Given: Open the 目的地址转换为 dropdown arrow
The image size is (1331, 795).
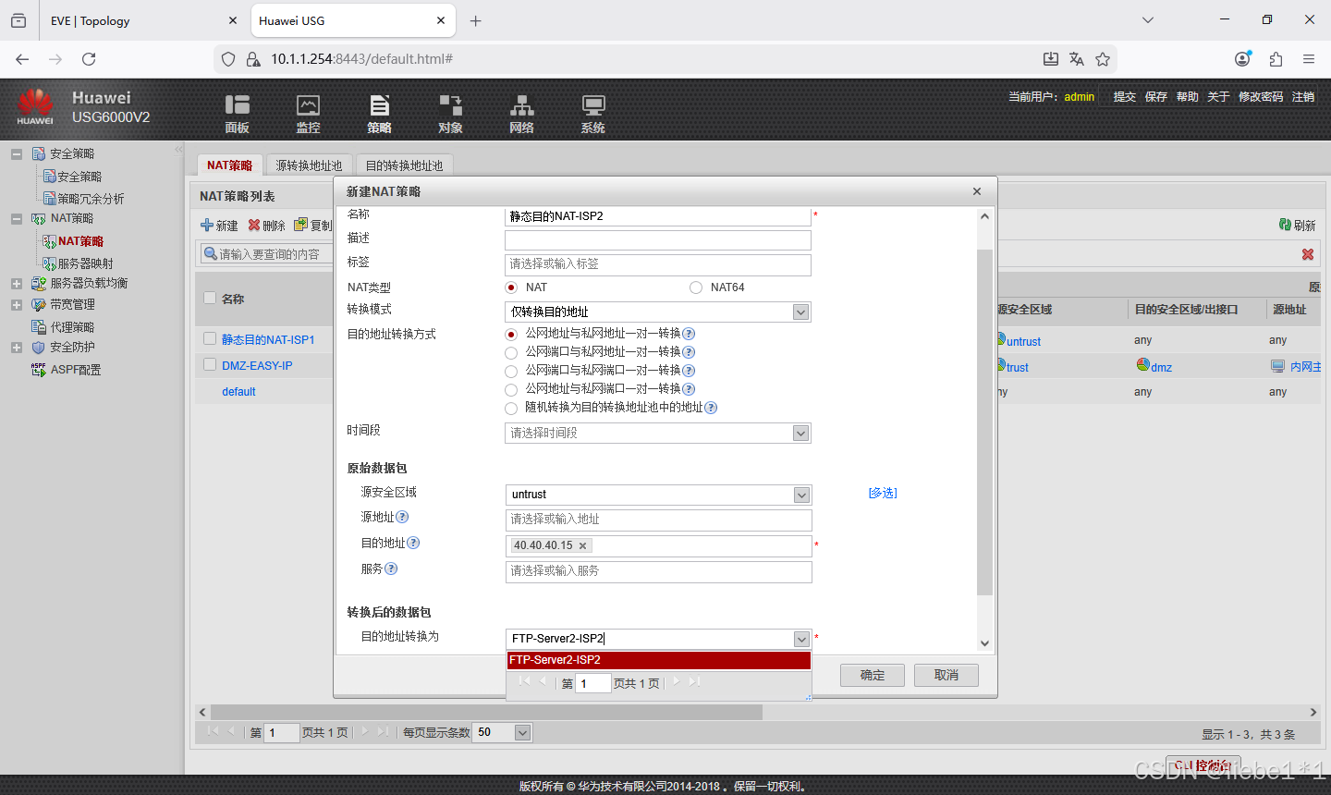Looking at the screenshot, I should [801, 639].
